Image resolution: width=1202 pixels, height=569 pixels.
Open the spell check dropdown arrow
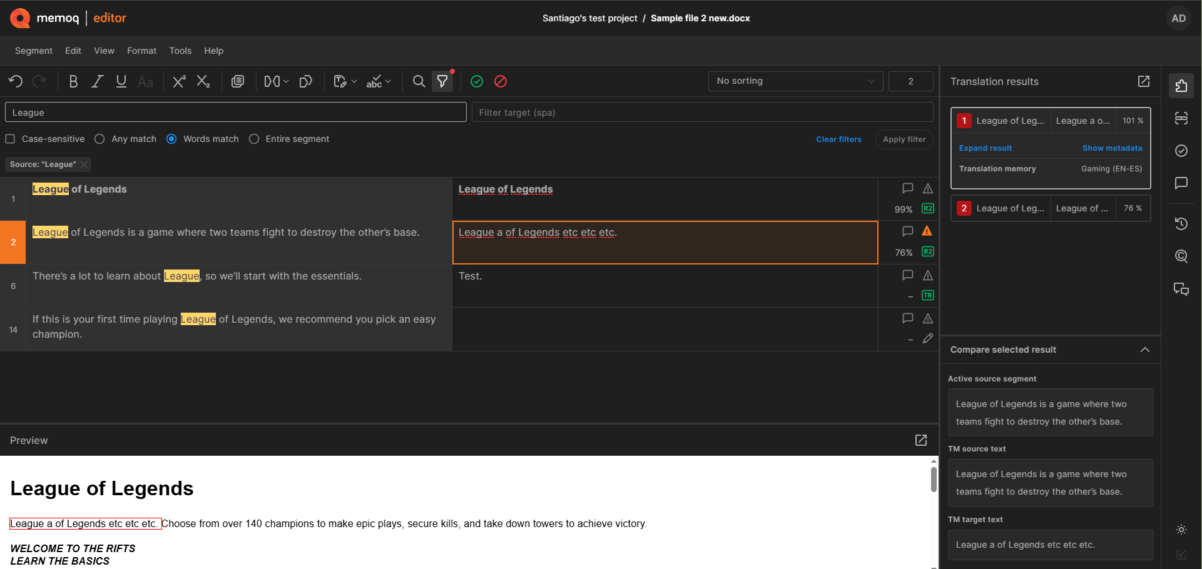click(x=389, y=81)
